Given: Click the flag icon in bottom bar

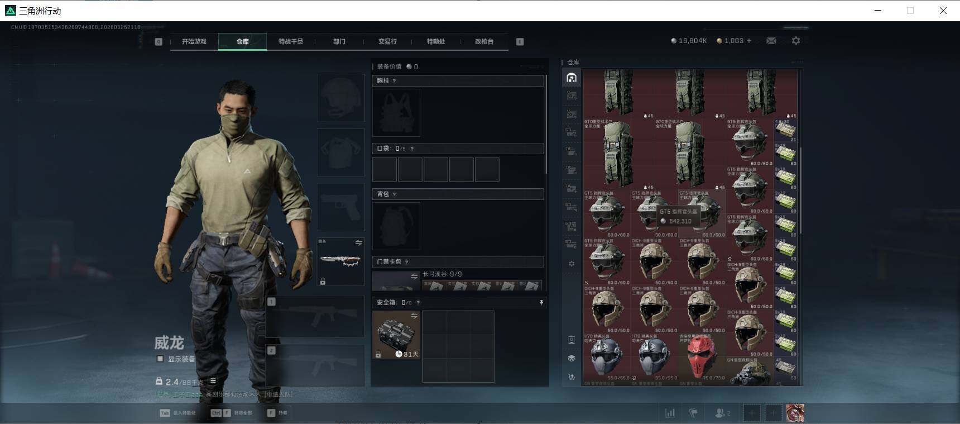Looking at the screenshot, I should pyautogui.click(x=693, y=413).
